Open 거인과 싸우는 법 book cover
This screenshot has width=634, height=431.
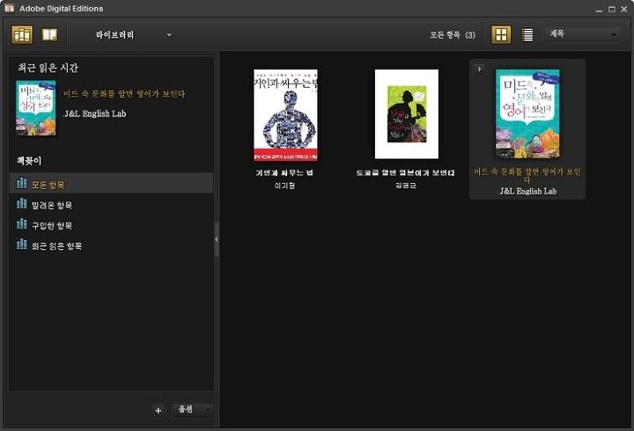tap(285, 115)
